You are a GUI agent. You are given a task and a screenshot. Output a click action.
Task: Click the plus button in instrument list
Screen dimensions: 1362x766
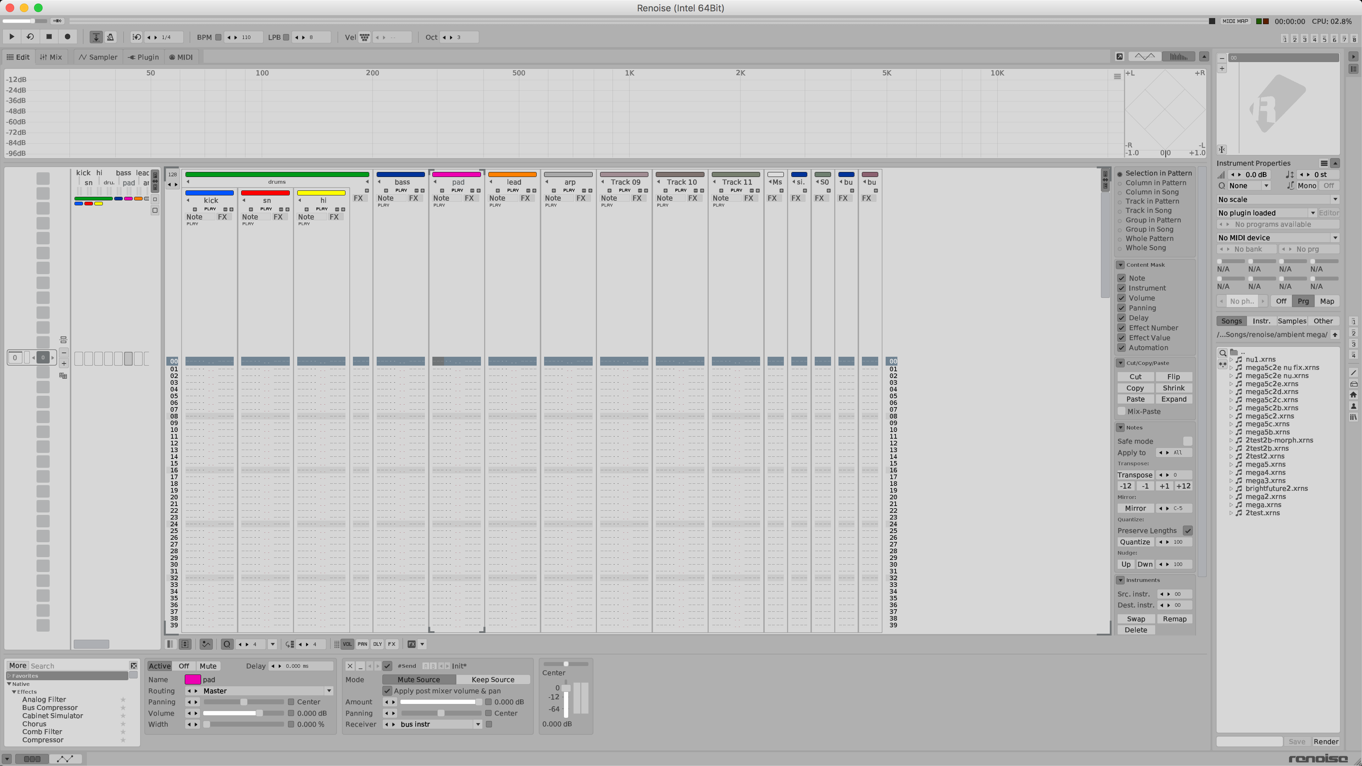pos(1222,68)
